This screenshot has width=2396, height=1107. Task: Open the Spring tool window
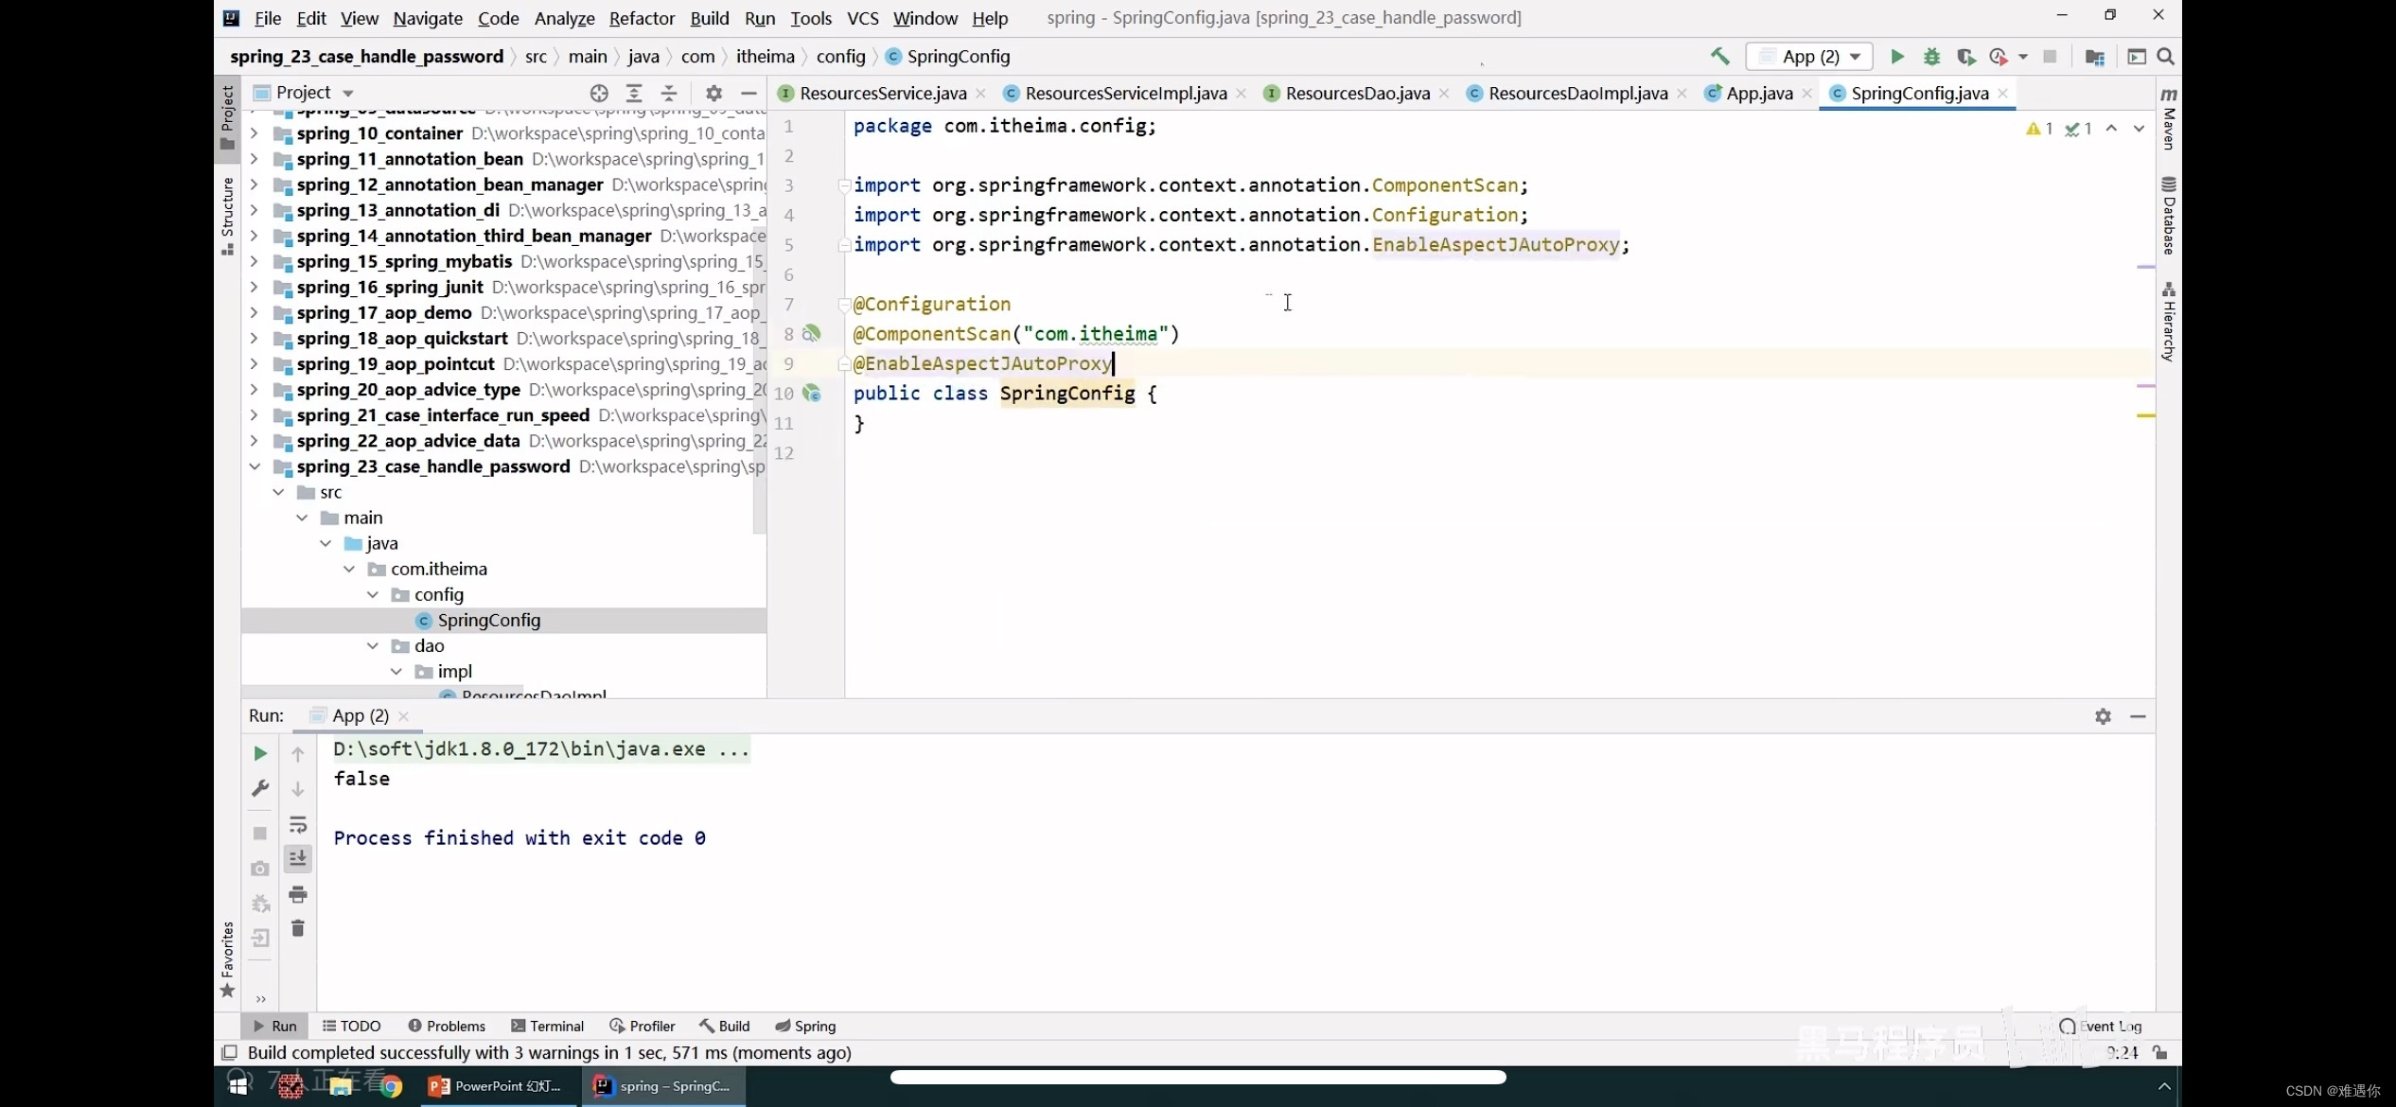[x=805, y=1026]
